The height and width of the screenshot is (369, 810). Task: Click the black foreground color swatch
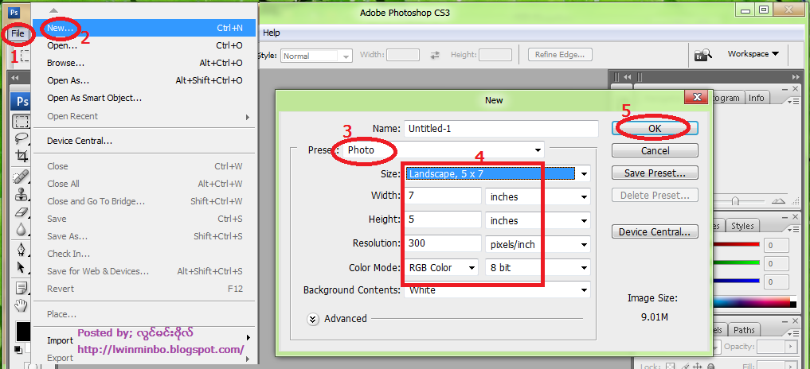click(22, 330)
